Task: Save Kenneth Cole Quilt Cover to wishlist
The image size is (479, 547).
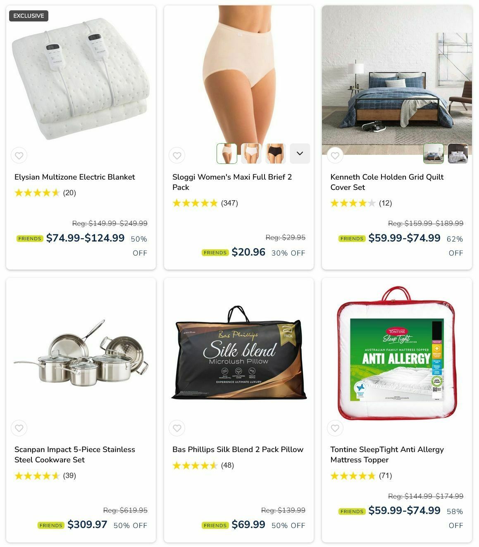Action: 335,156
